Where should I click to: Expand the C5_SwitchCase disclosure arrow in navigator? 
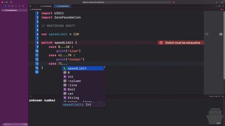tap(2, 10)
